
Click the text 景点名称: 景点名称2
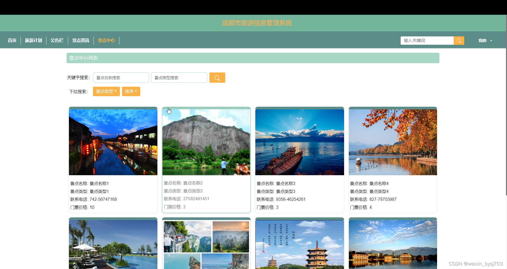coord(183,183)
